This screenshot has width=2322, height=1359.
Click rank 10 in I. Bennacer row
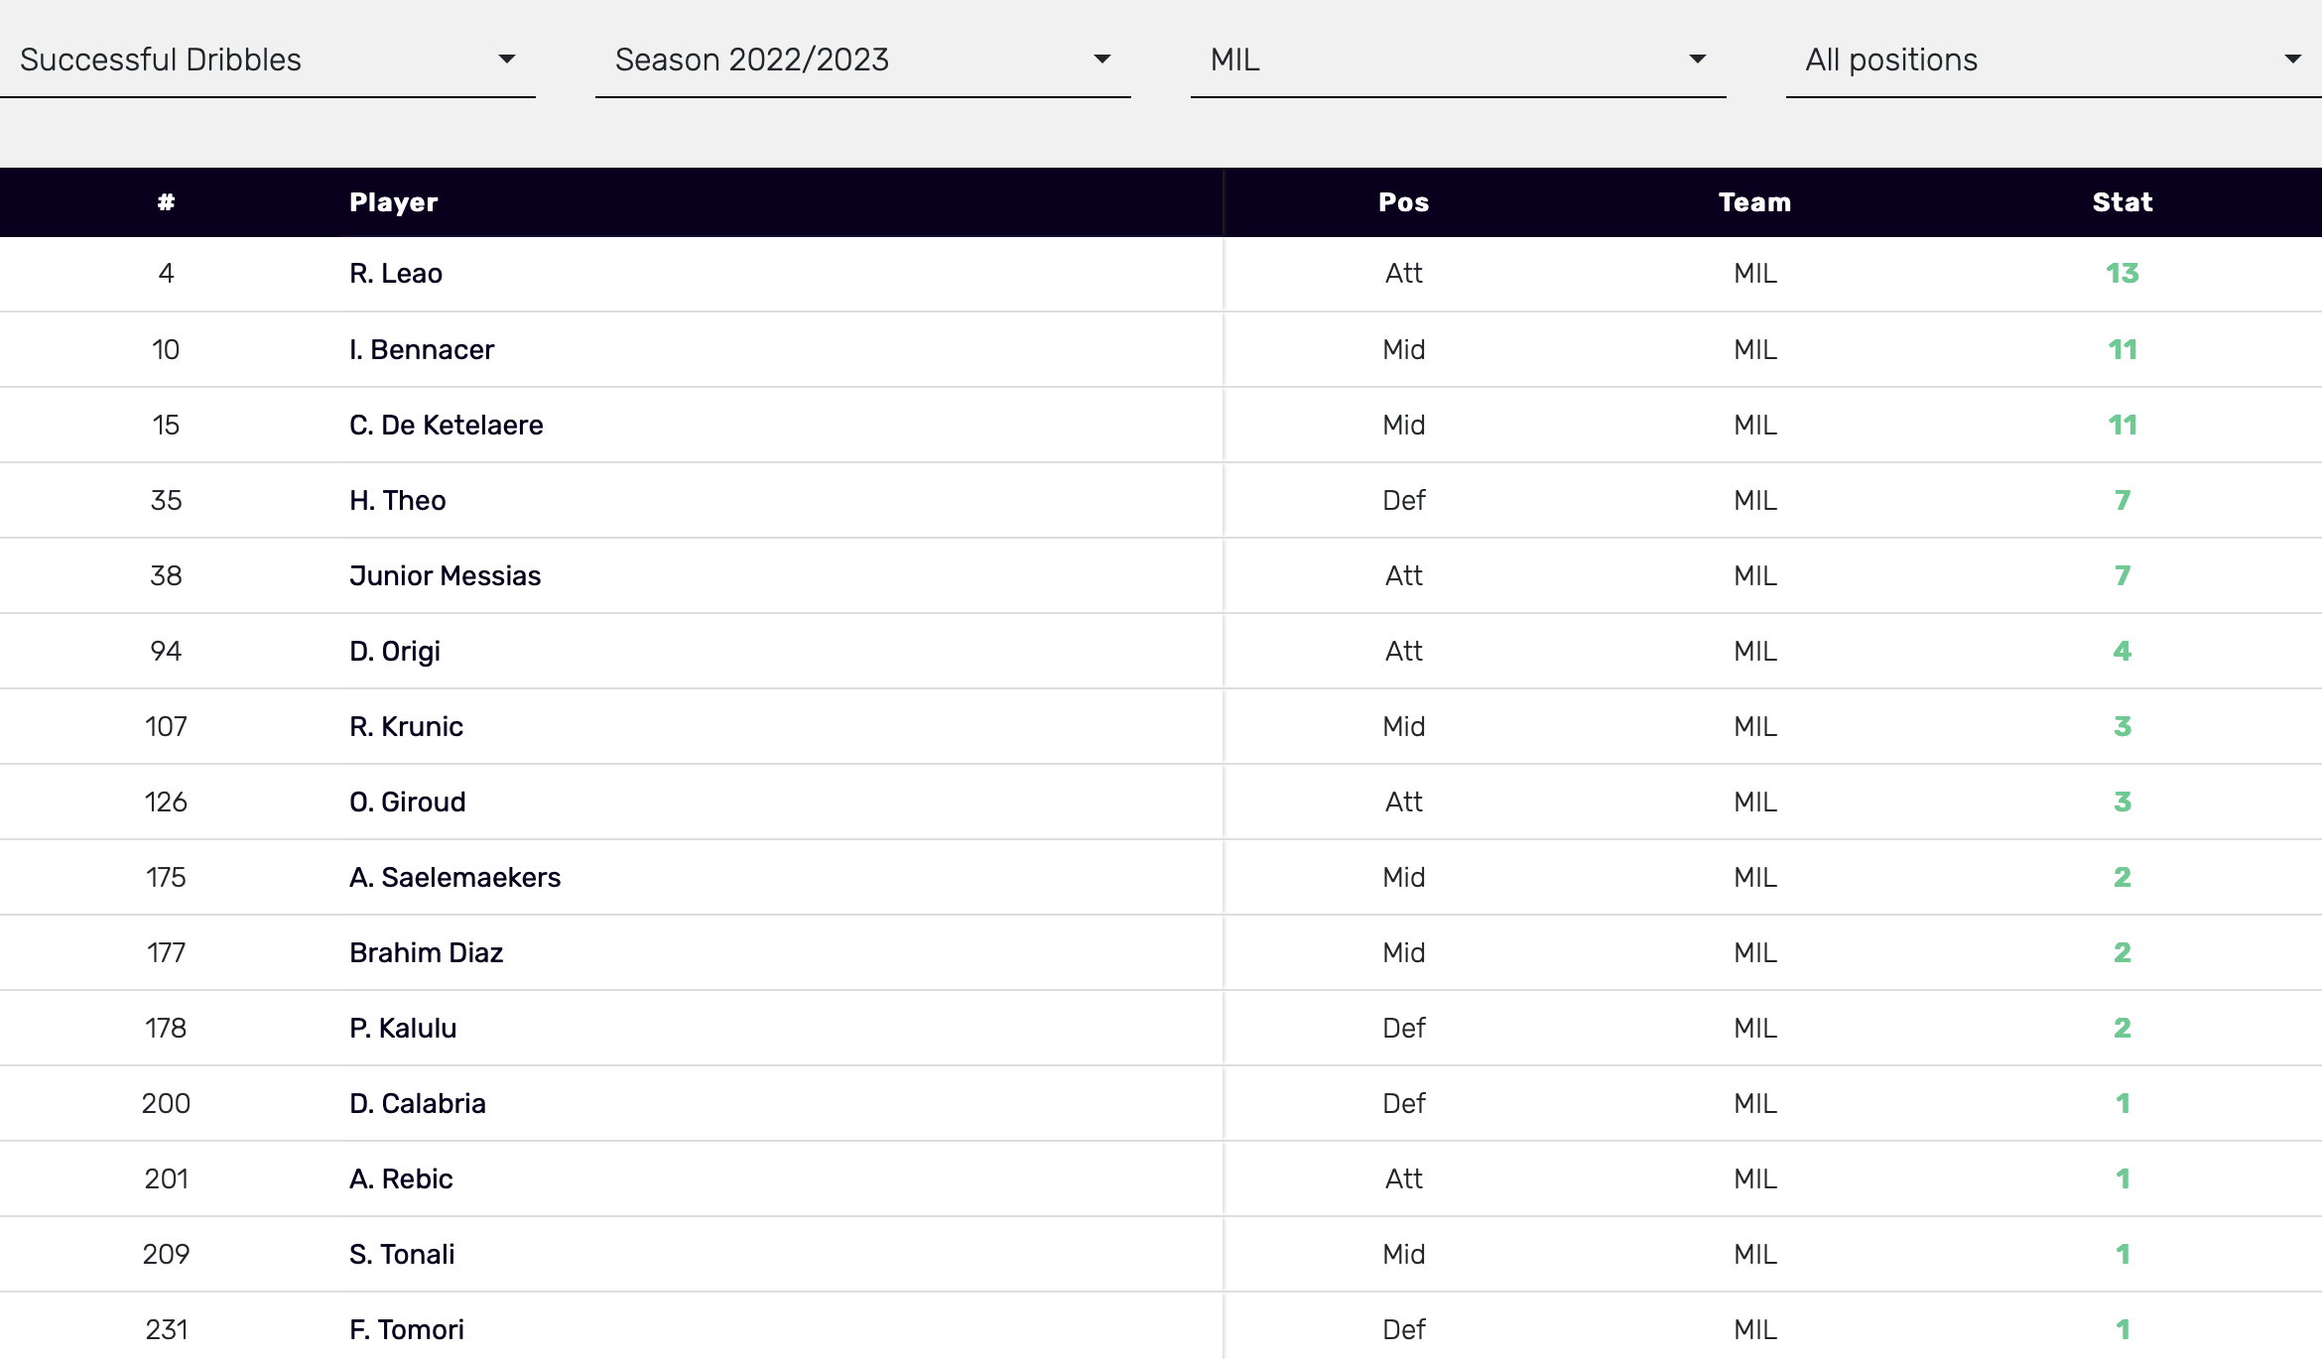click(166, 349)
